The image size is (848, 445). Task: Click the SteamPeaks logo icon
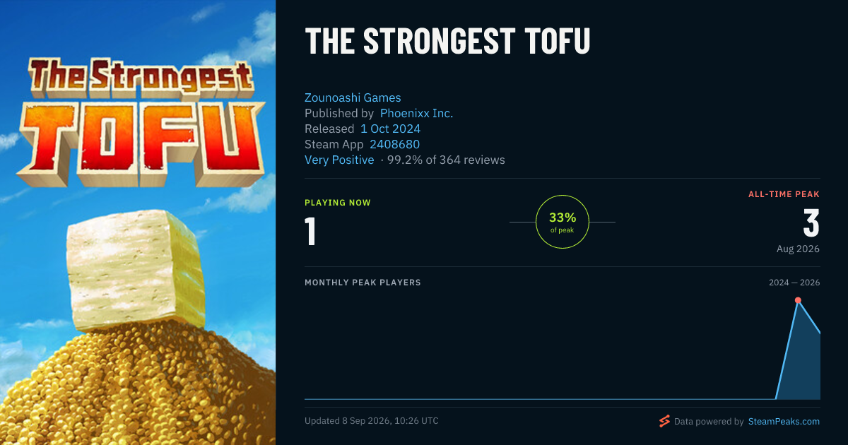664,421
